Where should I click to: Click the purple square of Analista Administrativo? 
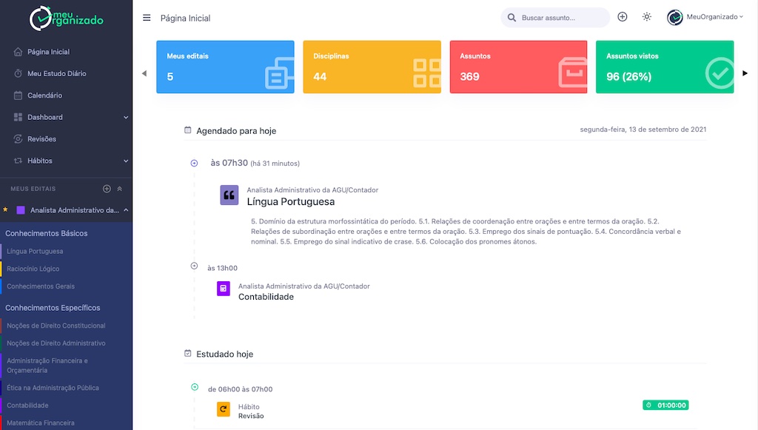pyautogui.click(x=21, y=210)
